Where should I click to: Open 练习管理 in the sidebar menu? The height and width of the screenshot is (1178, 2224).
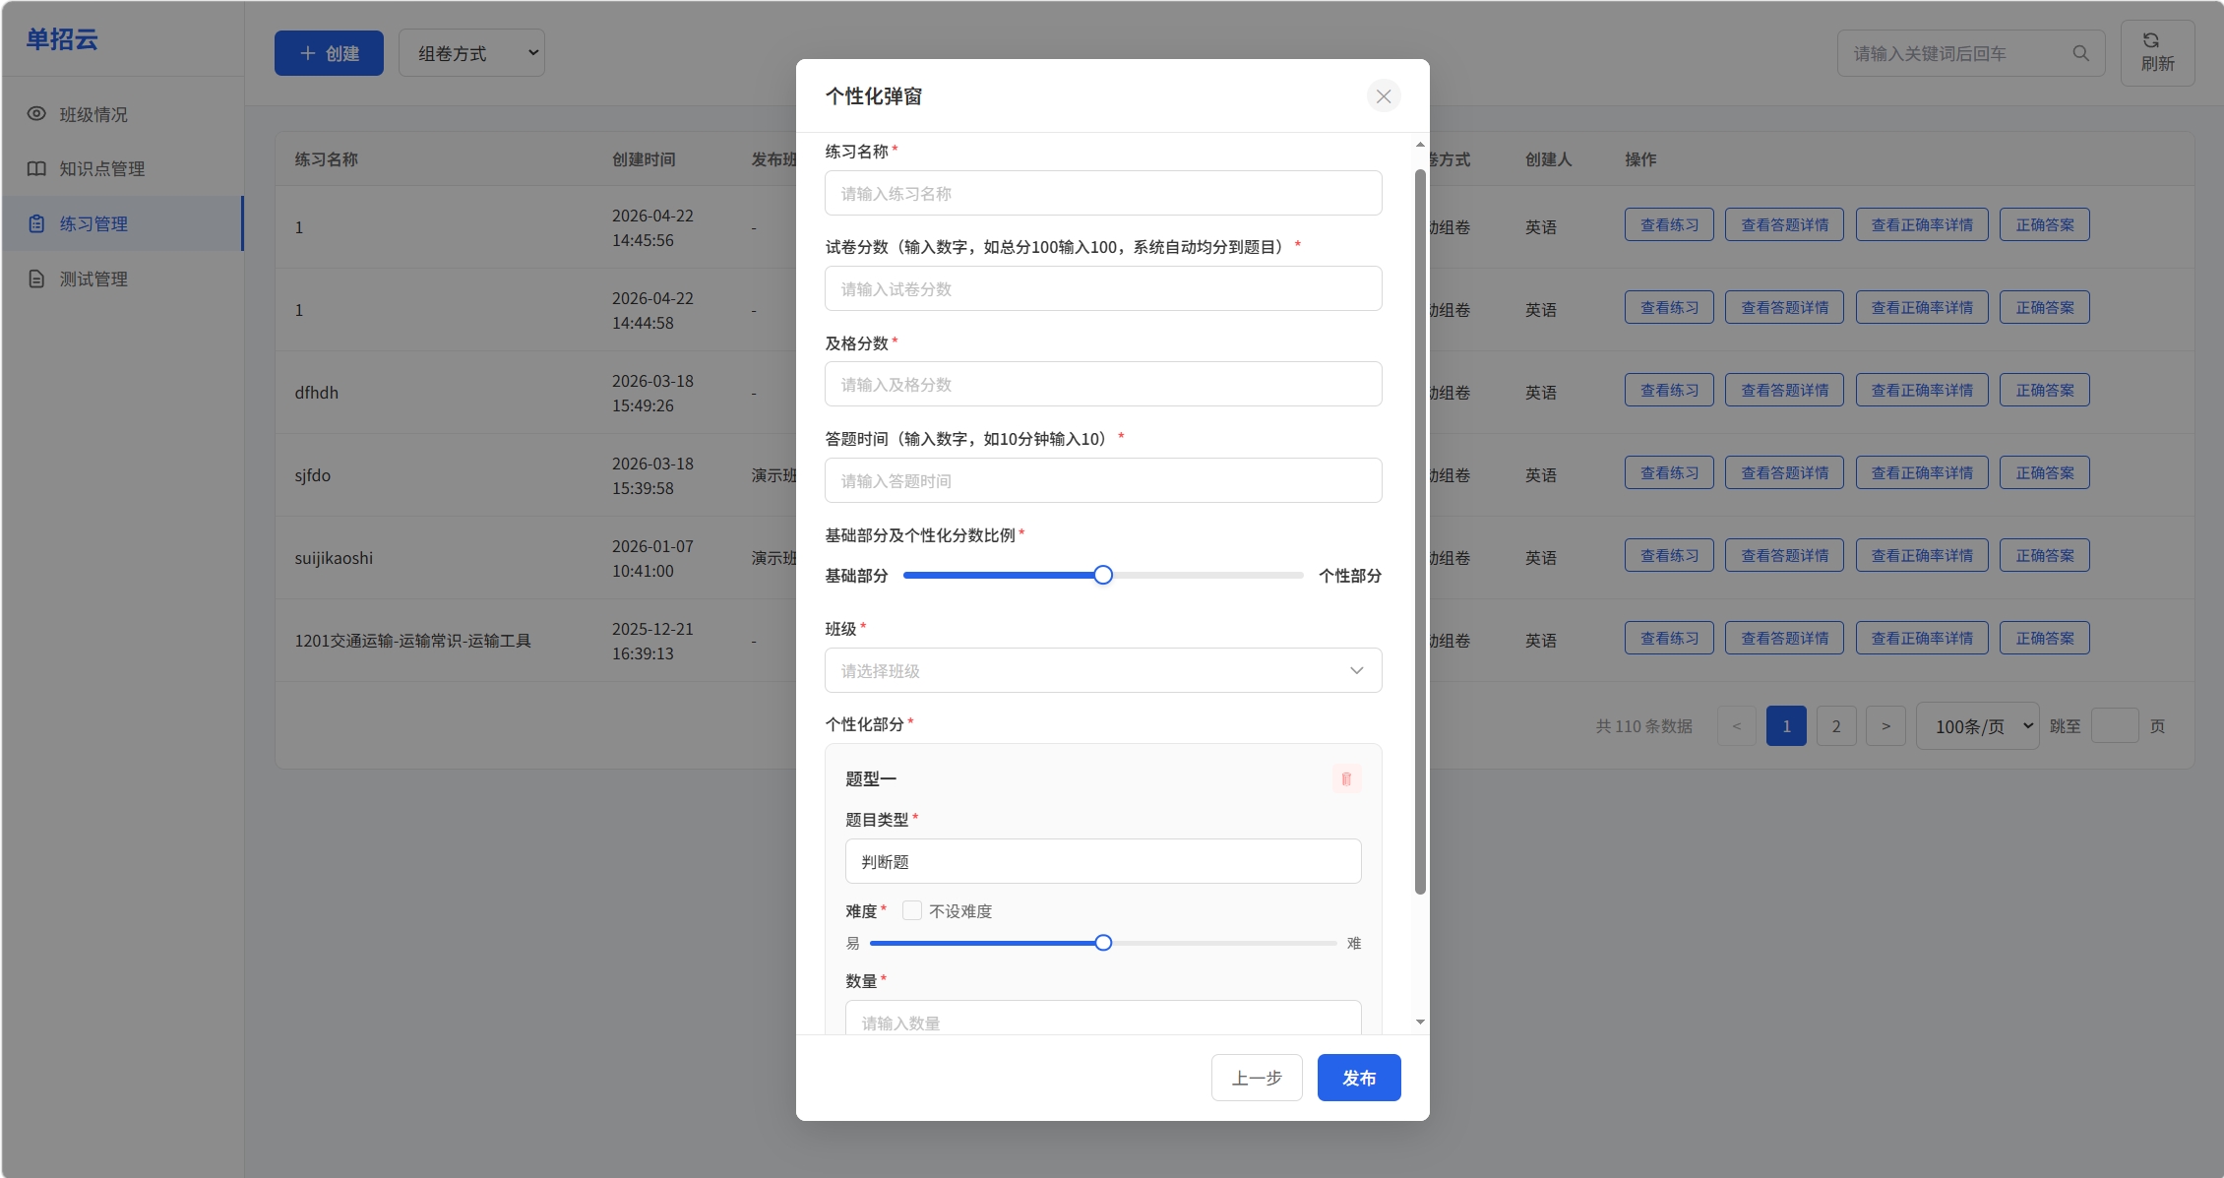coord(123,224)
